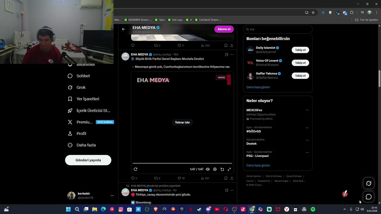Click the Ara search field

point(278,29)
